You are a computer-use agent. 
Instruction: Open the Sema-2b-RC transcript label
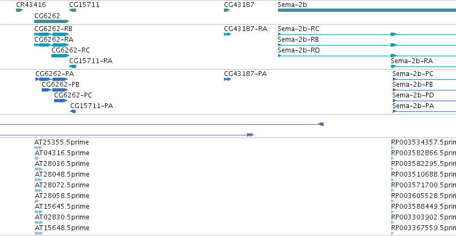click(x=298, y=29)
